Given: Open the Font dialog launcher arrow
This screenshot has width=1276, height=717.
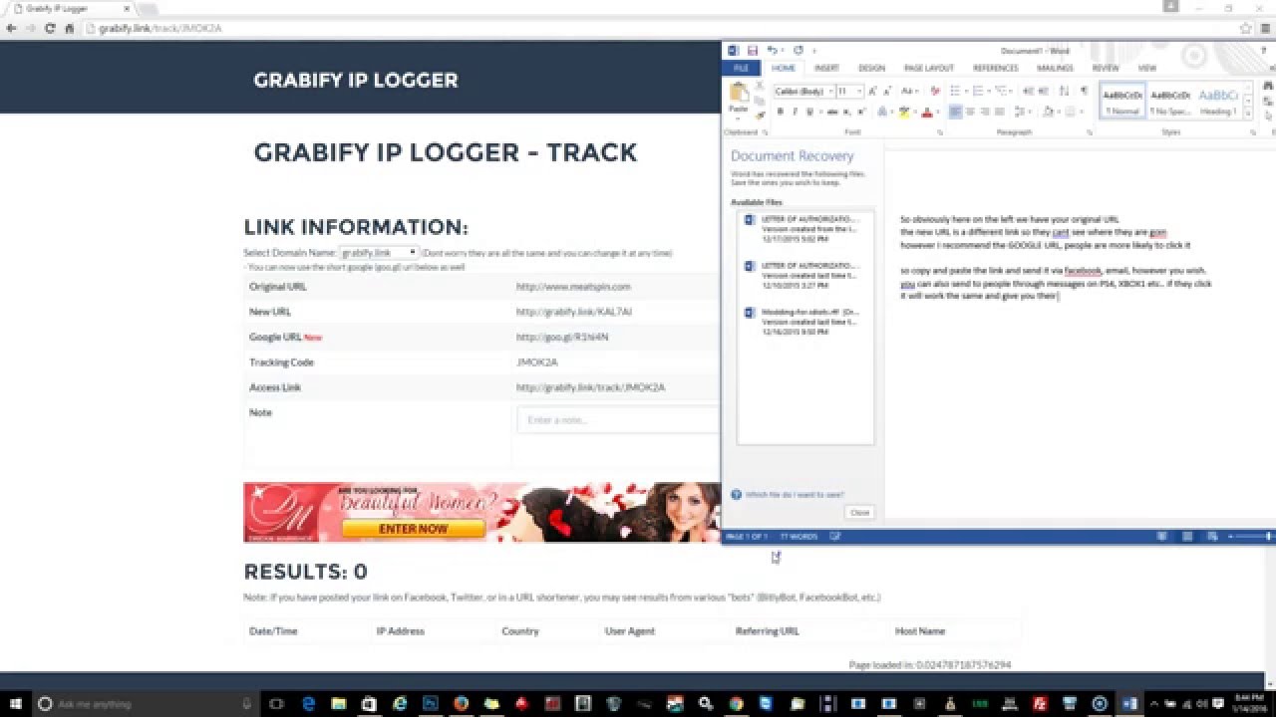Looking at the screenshot, I should pyautogui.click(x=940, y=132).
